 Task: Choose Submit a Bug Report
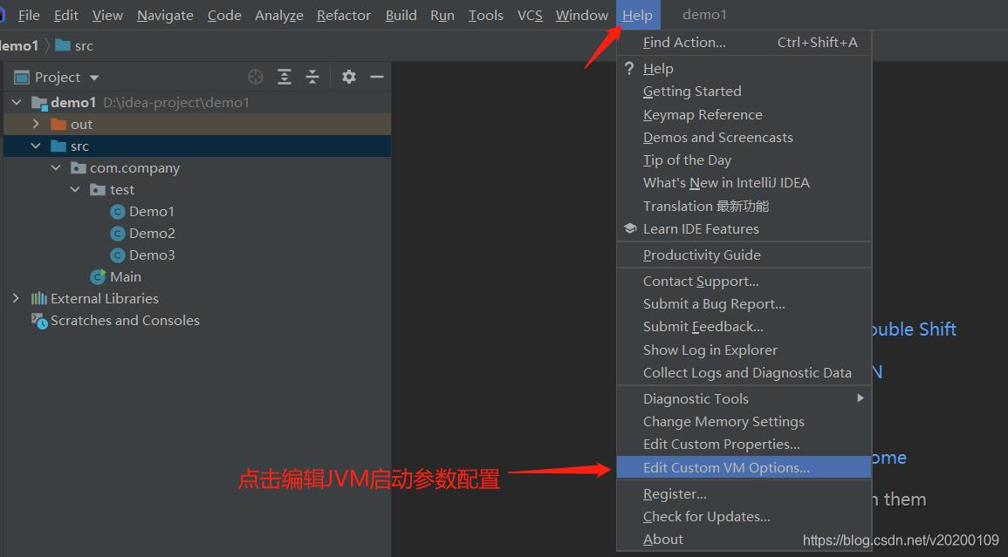coord(744,304)
